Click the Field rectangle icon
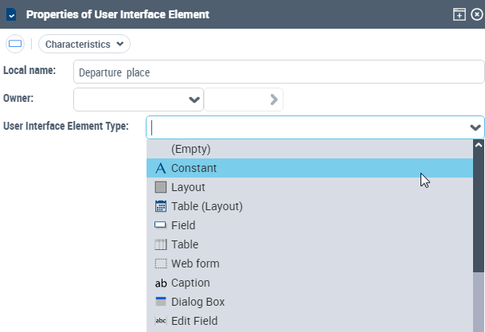Viewport: 485px width, 332px height. [160, 225]
